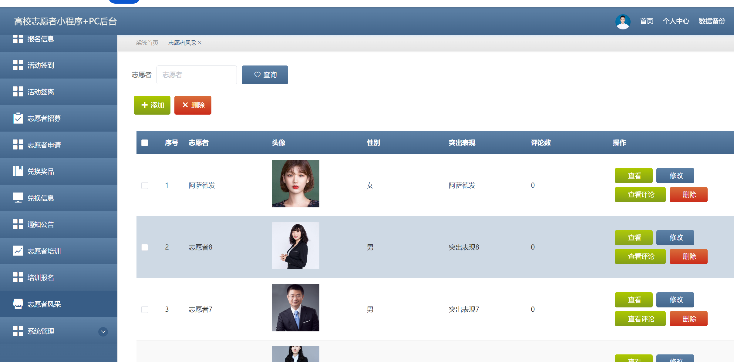The image size is (734, 362).
Task: Click 删除 for row 阿萨德发
Action: point(689,195)
